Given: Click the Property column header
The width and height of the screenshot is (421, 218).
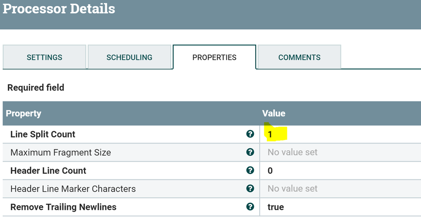Looking at the screenshot, I should coord(24,114).
